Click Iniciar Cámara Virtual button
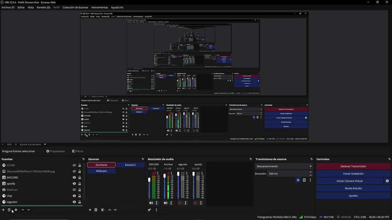 coord(349,181)
